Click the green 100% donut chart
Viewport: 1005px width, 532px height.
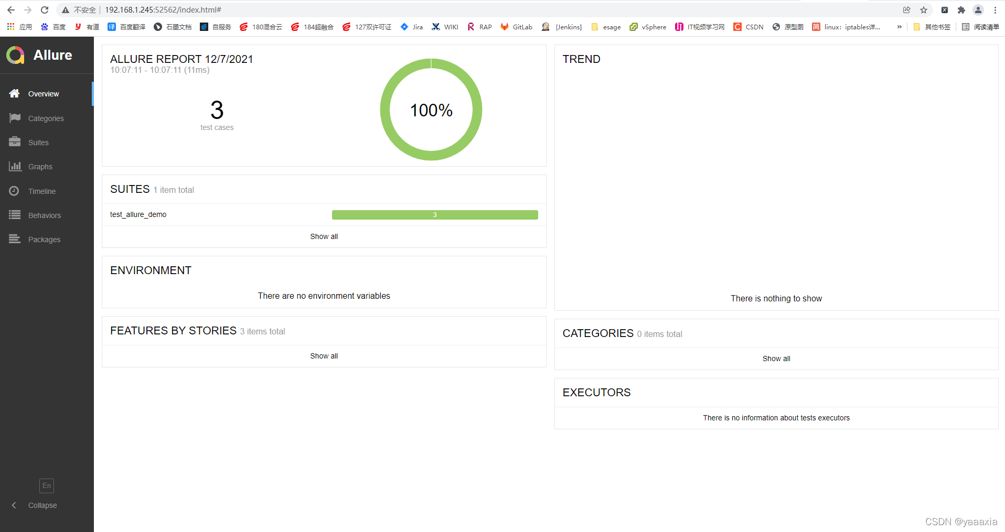point(431,110)
